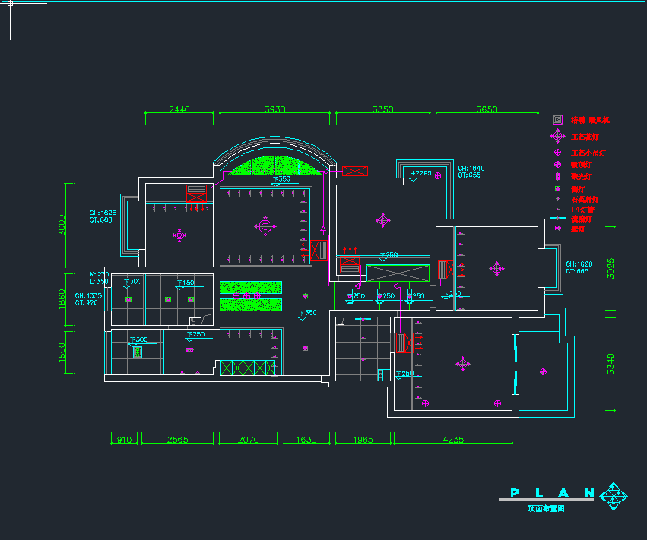This screenshot has height=540, width=647.
Task: Select the +2295 elevation marker
Action: [420, 173]
